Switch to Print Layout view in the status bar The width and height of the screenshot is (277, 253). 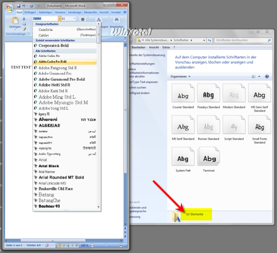point(59,245)
